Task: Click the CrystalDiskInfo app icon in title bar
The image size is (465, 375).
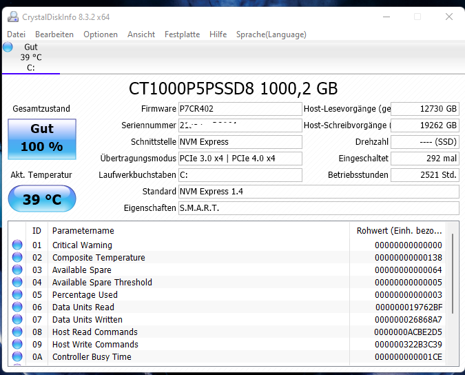Action: click(13, 17)
